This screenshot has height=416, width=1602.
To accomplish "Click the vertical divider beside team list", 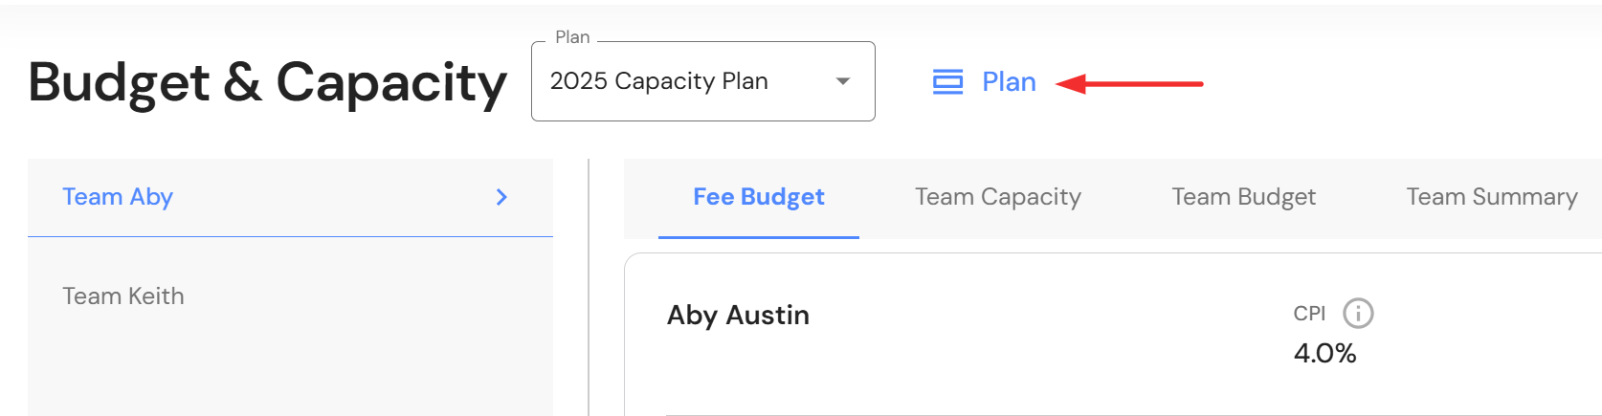I will [x=589, y=287].
